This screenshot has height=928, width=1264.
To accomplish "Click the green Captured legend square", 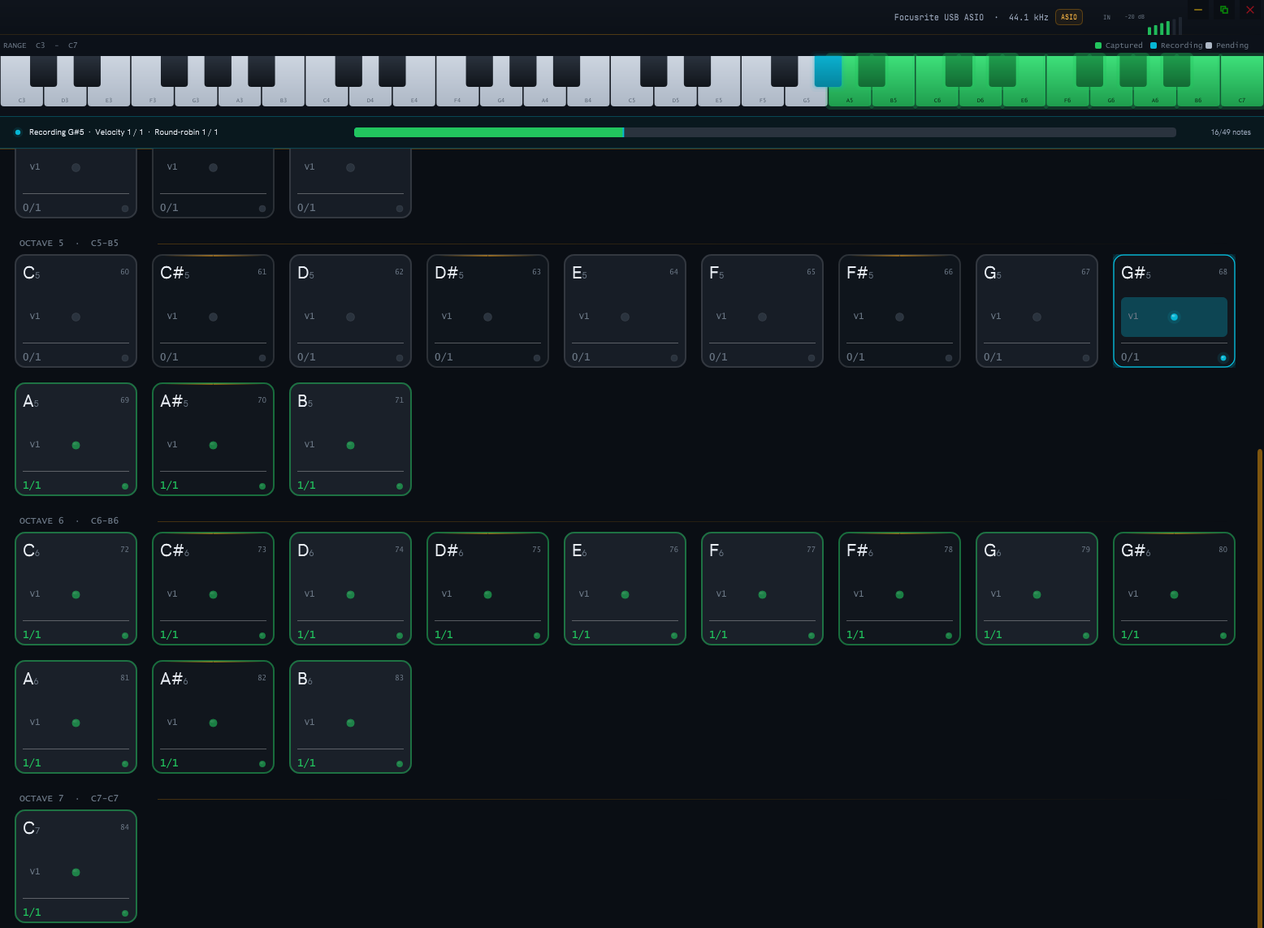I will (x=1098, y=45).
